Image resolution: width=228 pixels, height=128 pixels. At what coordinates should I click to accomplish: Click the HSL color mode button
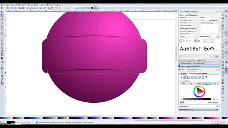(x=191, y=84)
